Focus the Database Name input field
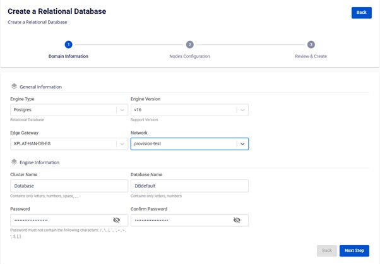Screen dimensions: 380x264 tap(189, 186)
